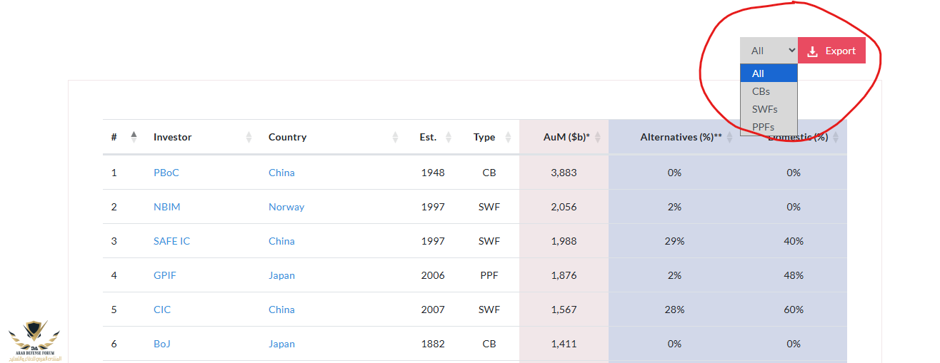Click CB type cell in PBoC row
This screenshot has width=940, height=363.
[489, 173]
